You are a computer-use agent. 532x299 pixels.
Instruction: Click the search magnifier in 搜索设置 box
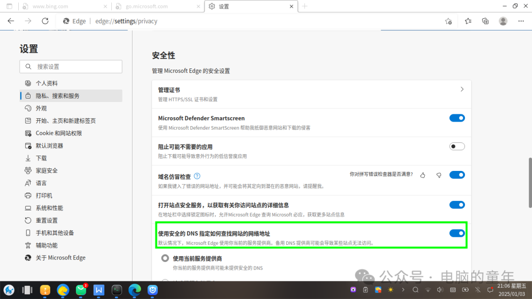[x=29, y=66]
